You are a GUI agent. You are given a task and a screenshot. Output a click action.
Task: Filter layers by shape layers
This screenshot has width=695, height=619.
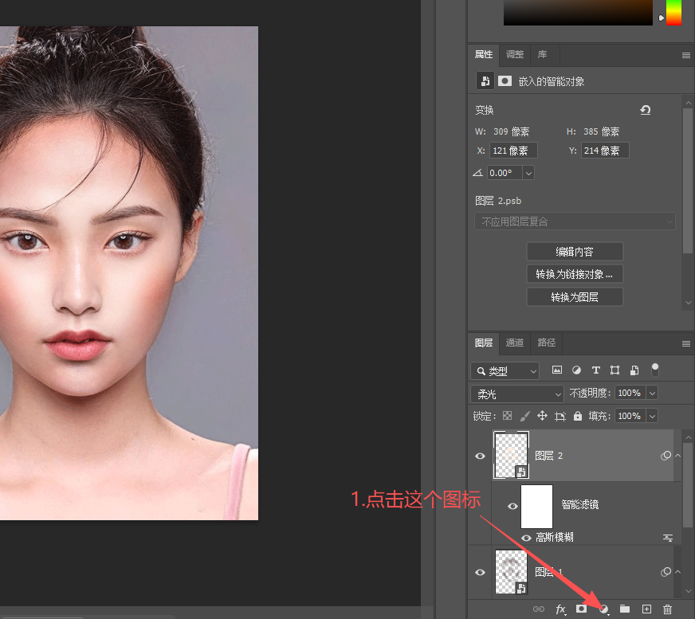615,370
